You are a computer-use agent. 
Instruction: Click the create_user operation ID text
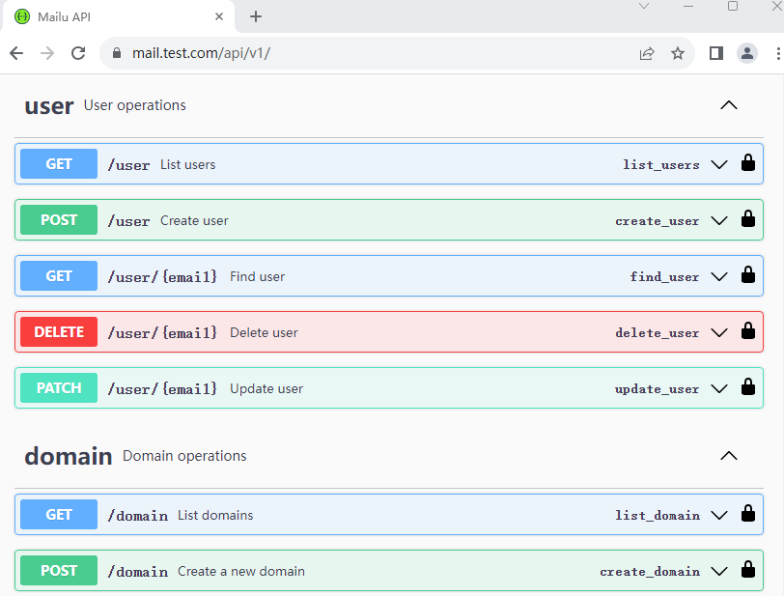pyautogui.click(x=657, y=220)
